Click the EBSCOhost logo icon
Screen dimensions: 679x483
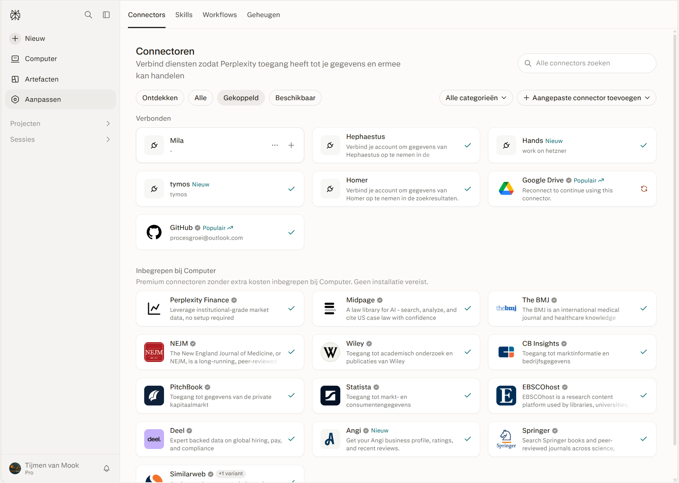click(506, 396)
